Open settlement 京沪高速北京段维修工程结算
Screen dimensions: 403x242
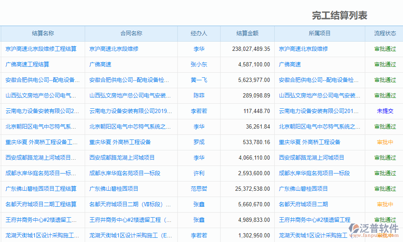[x=40, y=49]
